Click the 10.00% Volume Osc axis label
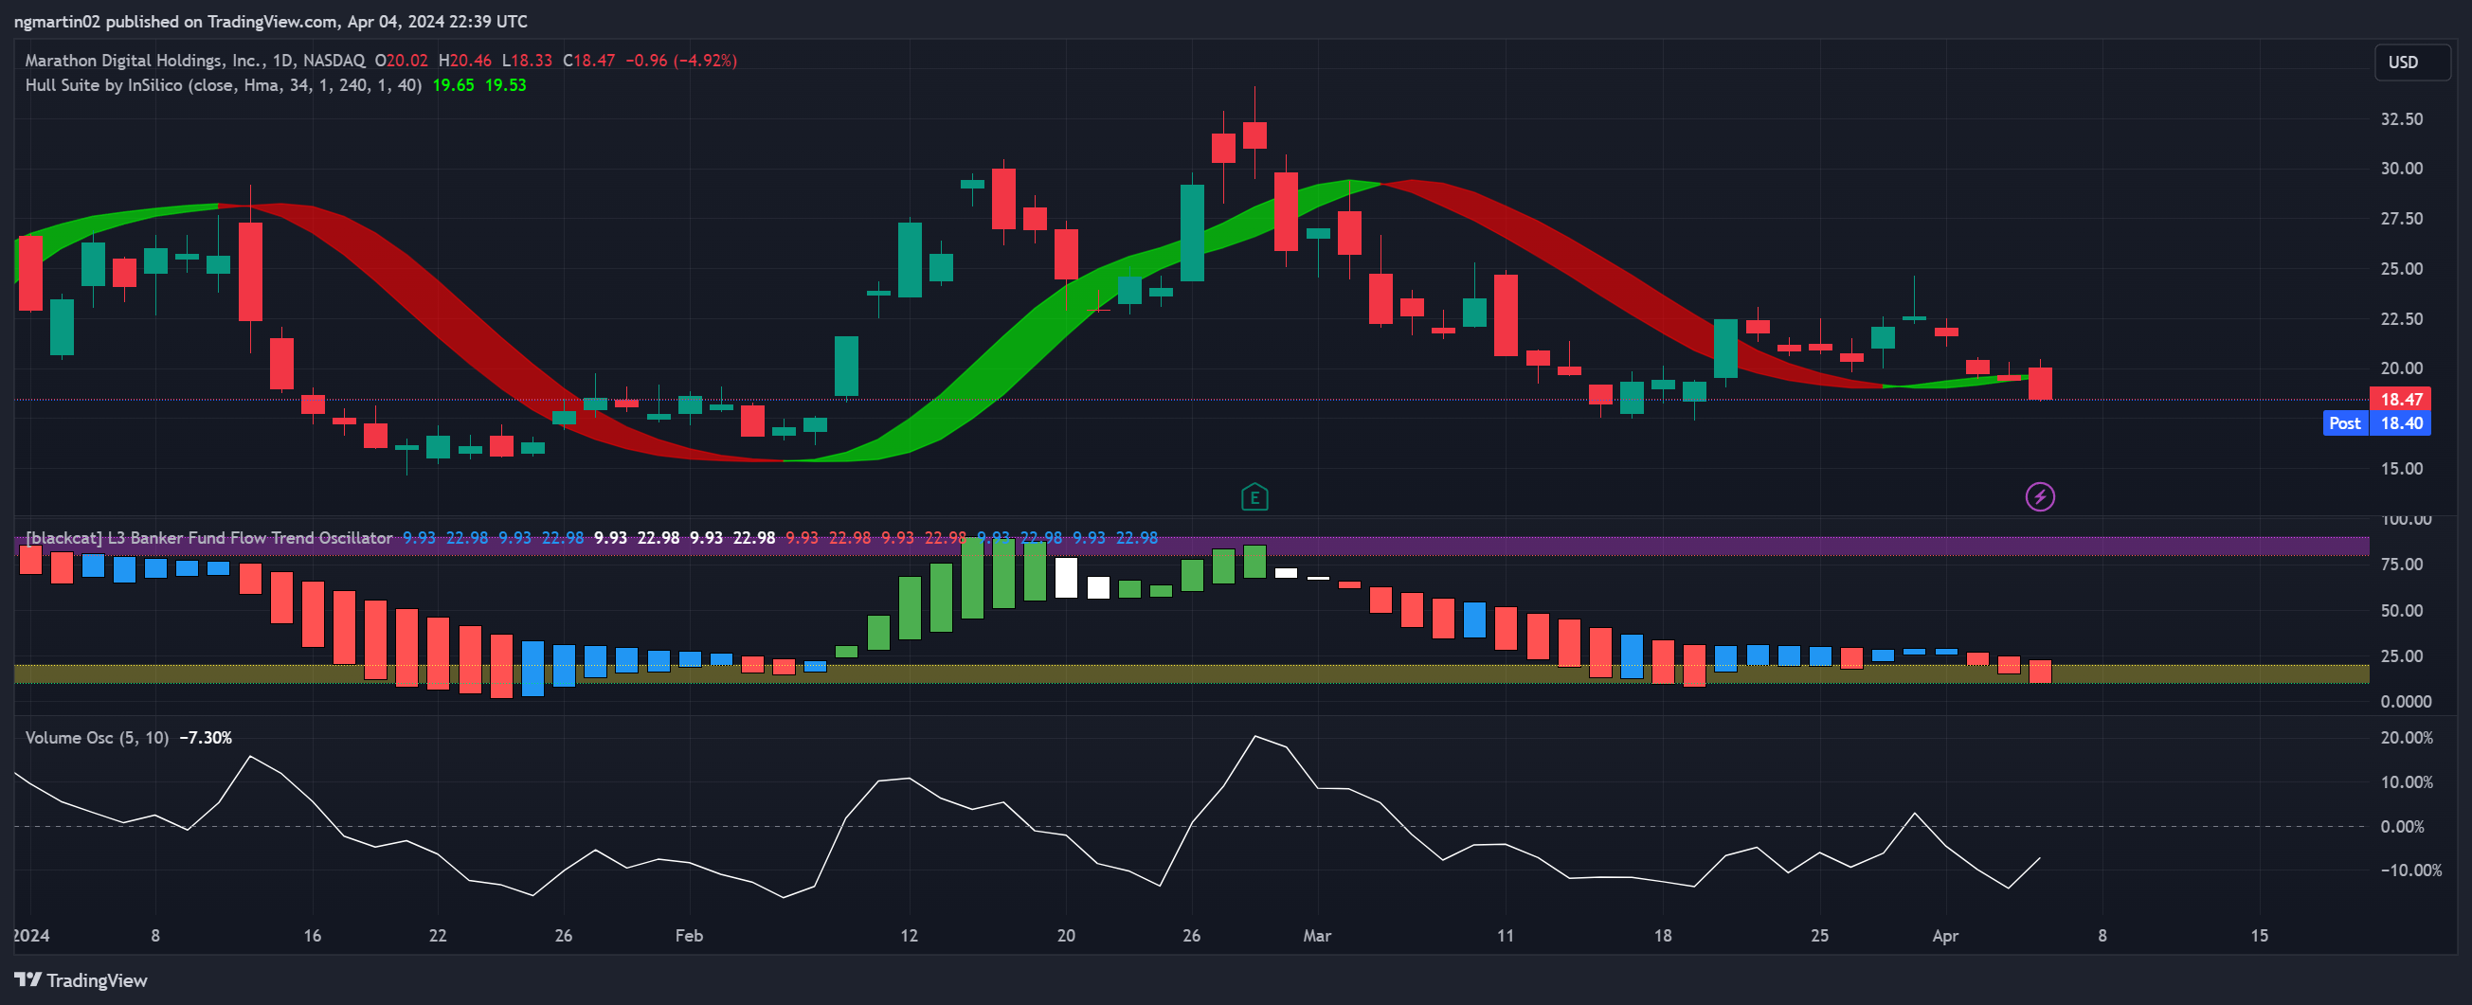This screenshot has height=1005, width=2472. tap(2407, 782)
